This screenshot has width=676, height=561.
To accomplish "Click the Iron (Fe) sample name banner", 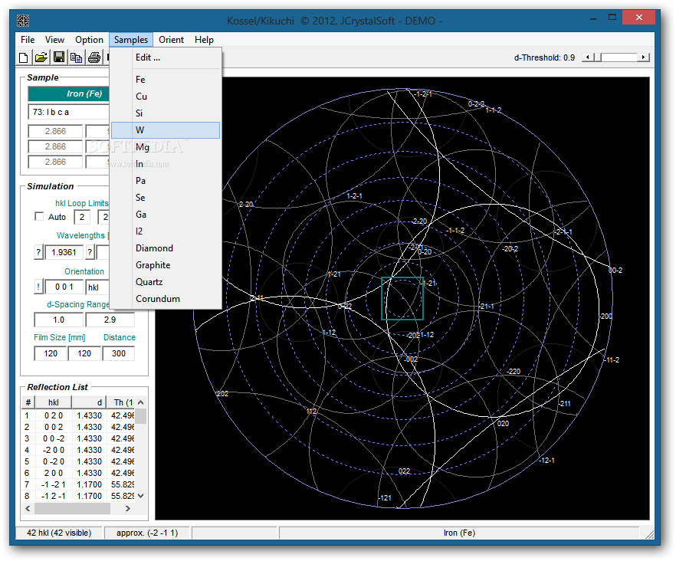I will pos(69,93).
